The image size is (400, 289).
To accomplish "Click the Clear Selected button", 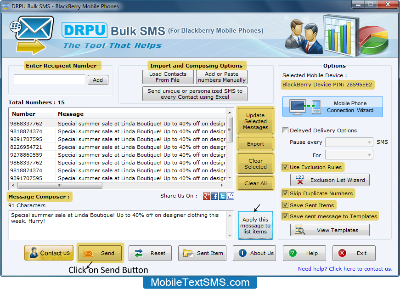I will pyautogui.click(x=255, y=164).
